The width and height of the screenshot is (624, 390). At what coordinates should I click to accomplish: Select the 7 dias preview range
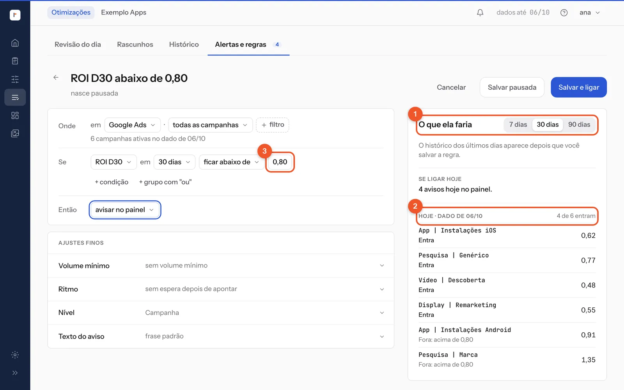tap(518, 125)
